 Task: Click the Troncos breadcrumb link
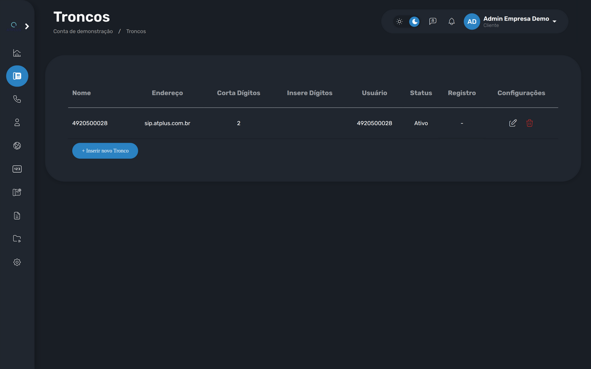pyautogui.click(x=136, y=32)
